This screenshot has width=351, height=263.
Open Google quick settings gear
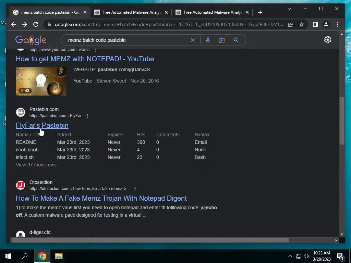[327, 40]
